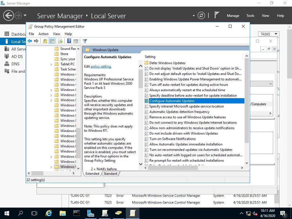
Task: Show hidden tray icons chevron
Action: pyautogui.click(x=241, y=213)
